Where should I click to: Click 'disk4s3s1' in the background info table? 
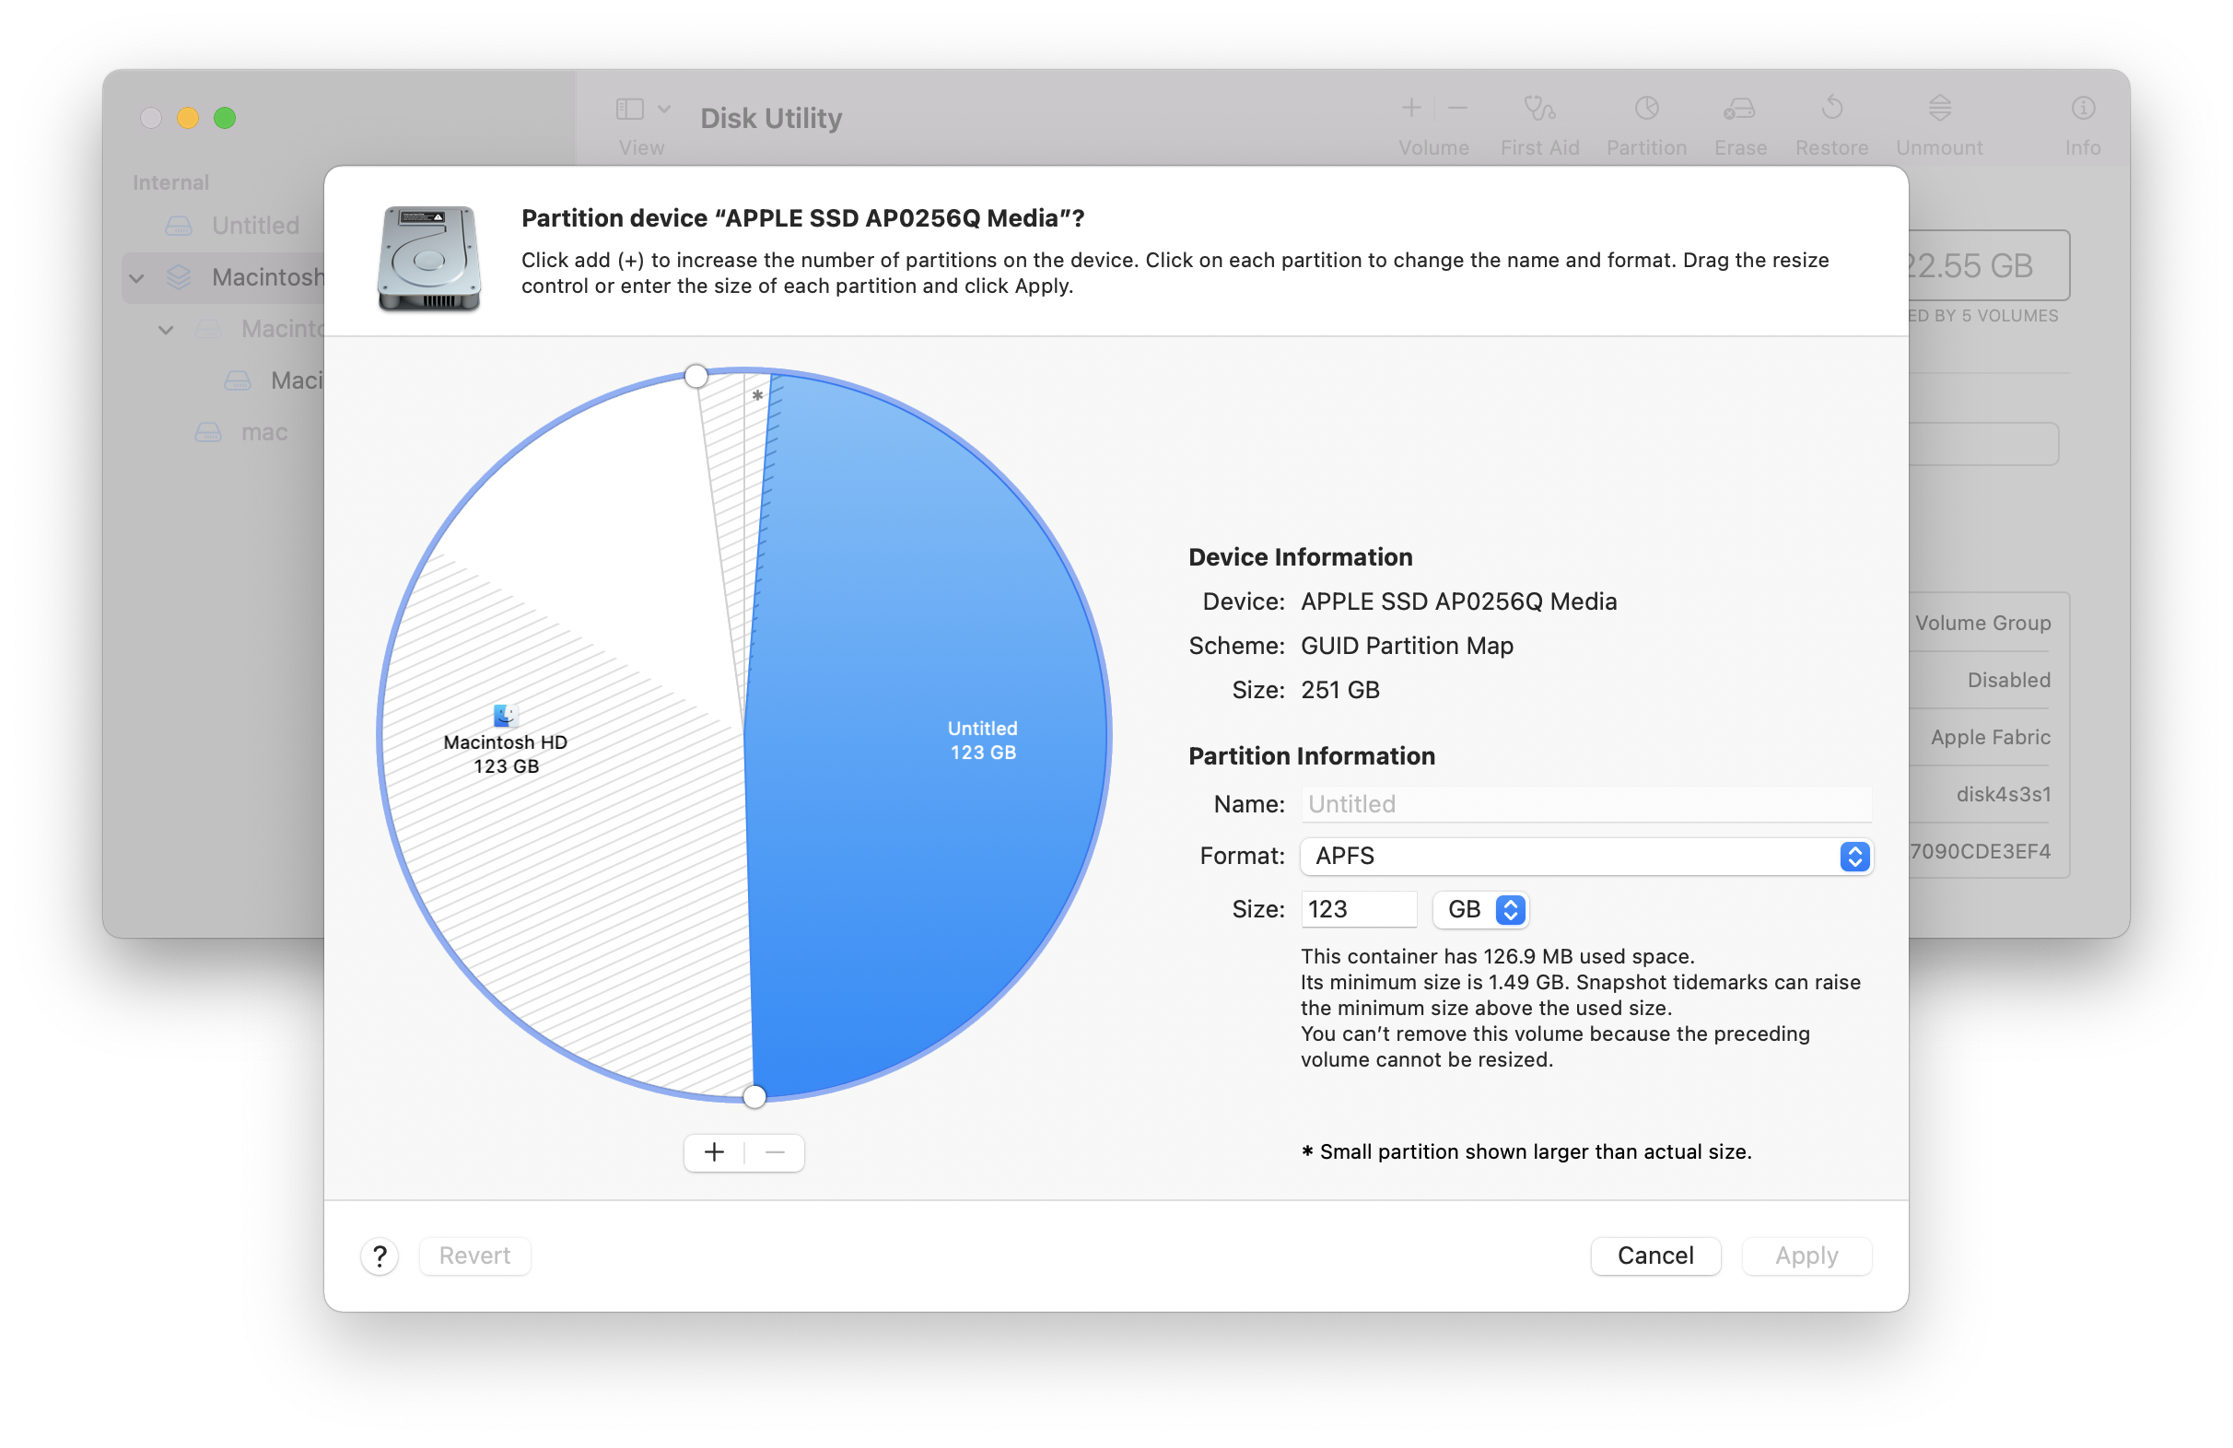2003,794
